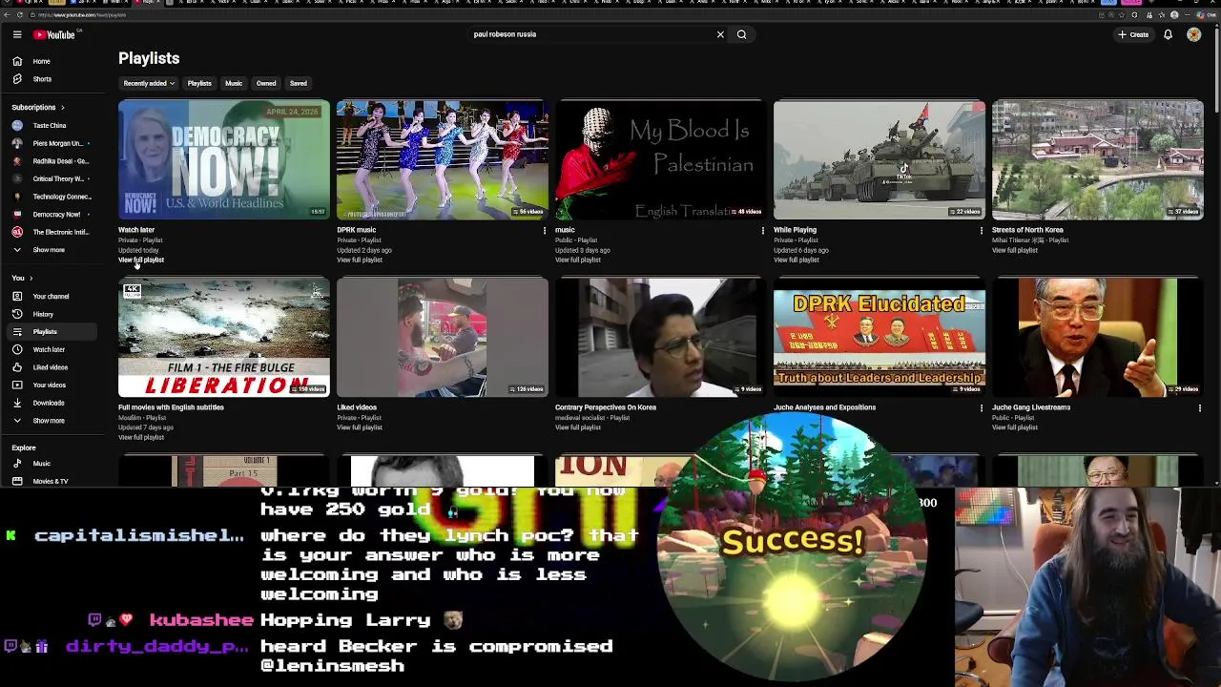Clear the search box text
The image size is (1221, 687).
(720, 34)
